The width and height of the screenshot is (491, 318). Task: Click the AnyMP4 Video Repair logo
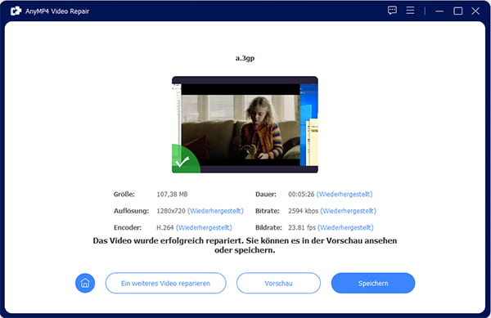coord(16,11)
